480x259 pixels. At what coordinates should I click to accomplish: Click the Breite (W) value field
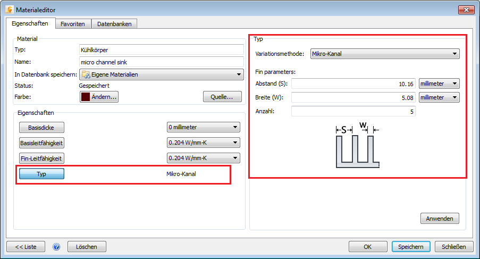(353, 97)
